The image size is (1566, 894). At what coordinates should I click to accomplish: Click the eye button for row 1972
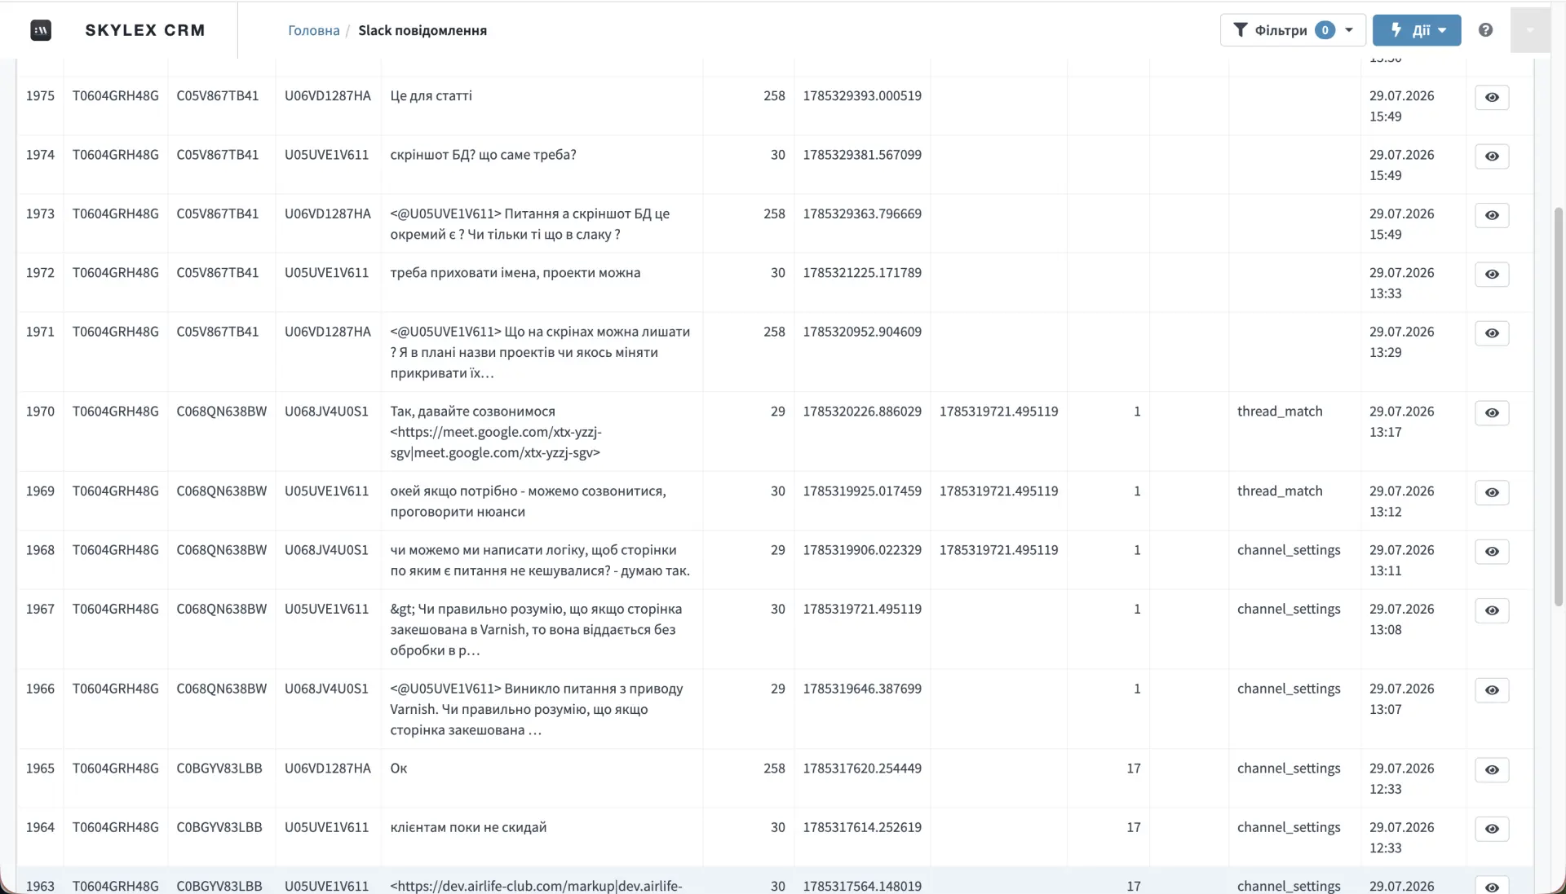tap(1492, 275)
